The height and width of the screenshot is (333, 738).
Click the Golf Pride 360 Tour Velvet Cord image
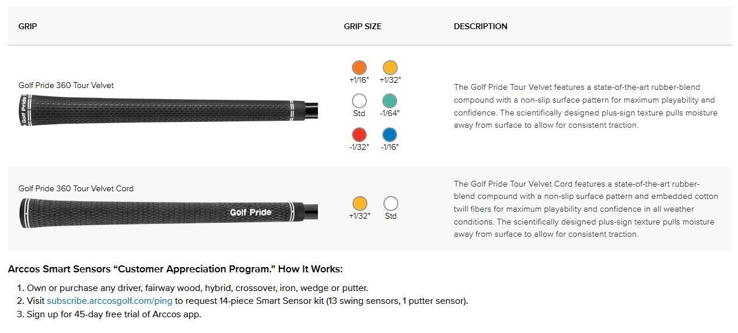[168, 212]
